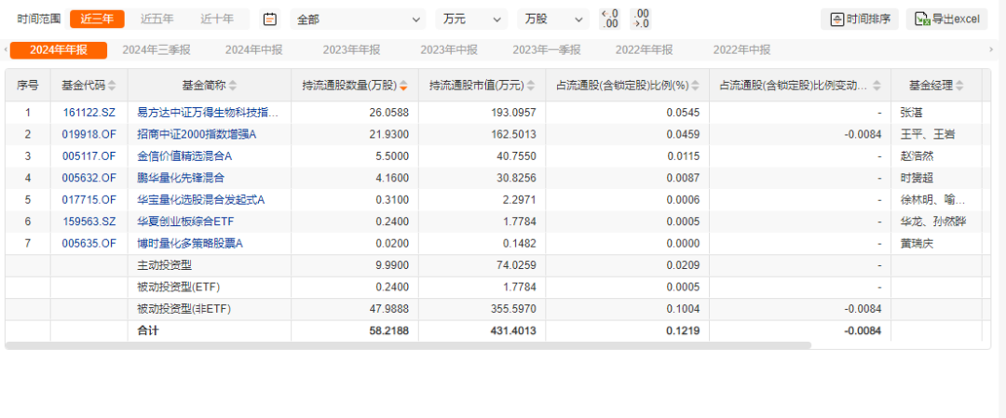The image size is (1006, 418).
Task: Open the calendar date picker icon
Action: point(270,20)
